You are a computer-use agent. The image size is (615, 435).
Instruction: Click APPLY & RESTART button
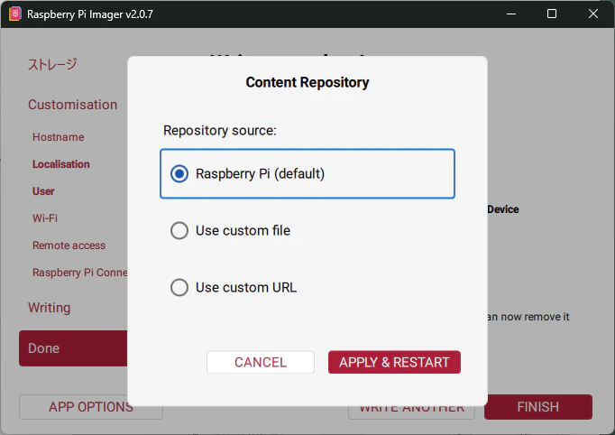coord(394,362)
